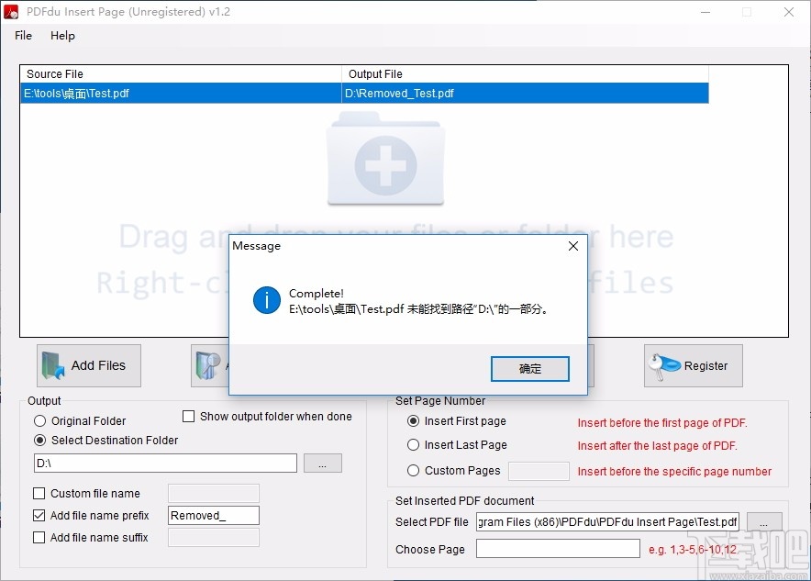Select the Register key icon
This screenshot has width=811, height=581.
coord(665,365)
